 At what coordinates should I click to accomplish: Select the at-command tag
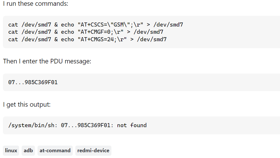click(x=55, y=151)
